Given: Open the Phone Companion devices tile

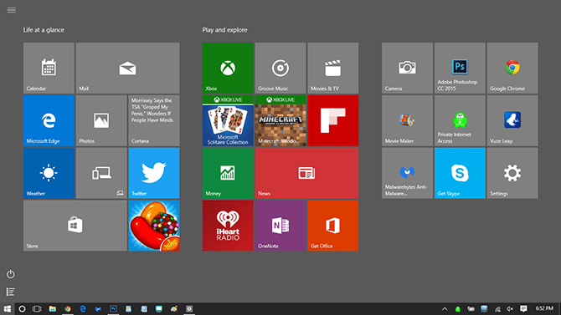Looking at the screenshot, I should [x=101, y=173].
